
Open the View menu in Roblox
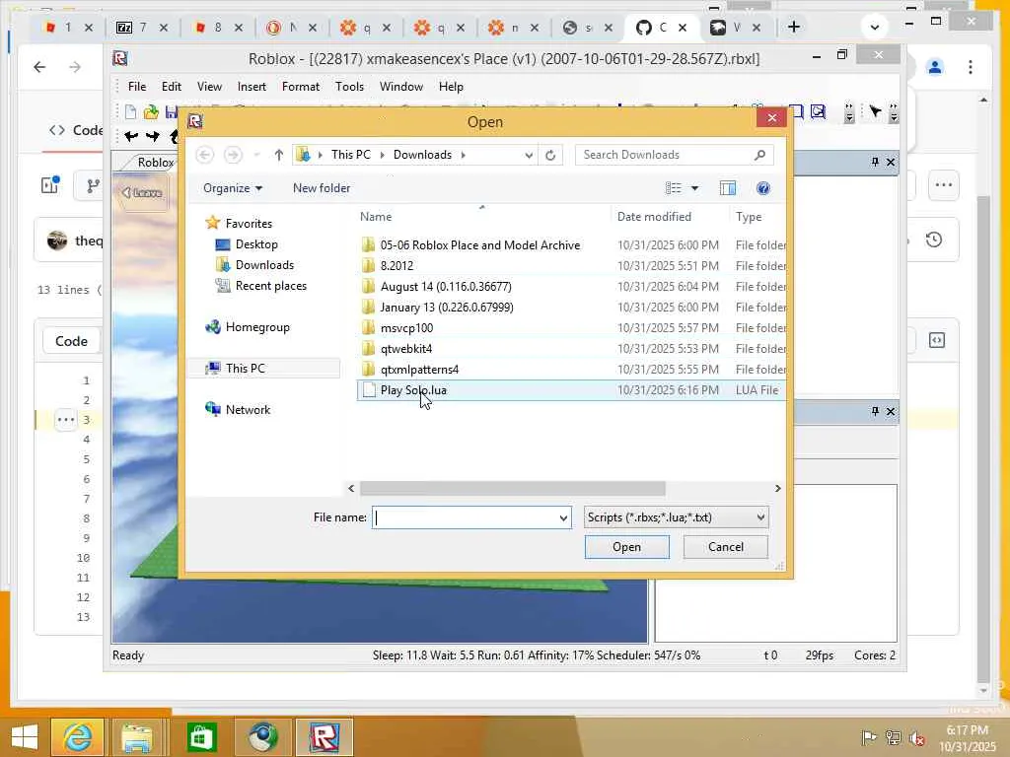point(209,87)
